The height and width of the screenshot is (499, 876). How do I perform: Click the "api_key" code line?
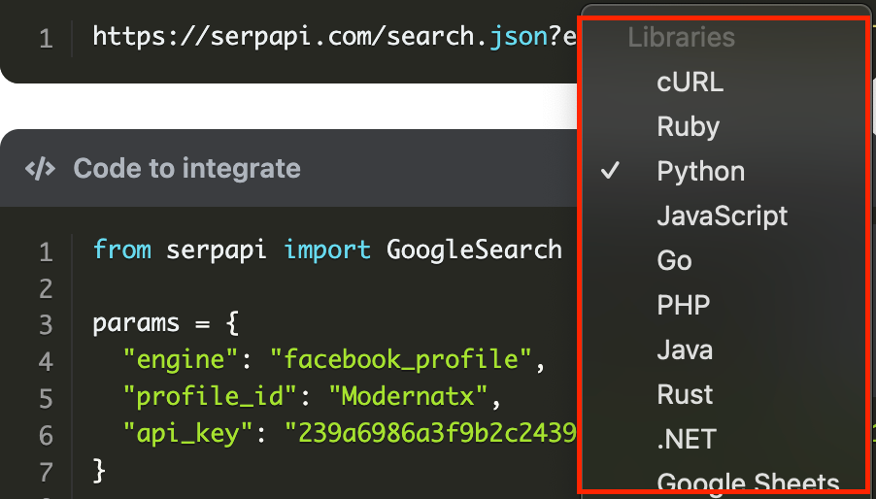pyautogui.click(x=350, y=433)
